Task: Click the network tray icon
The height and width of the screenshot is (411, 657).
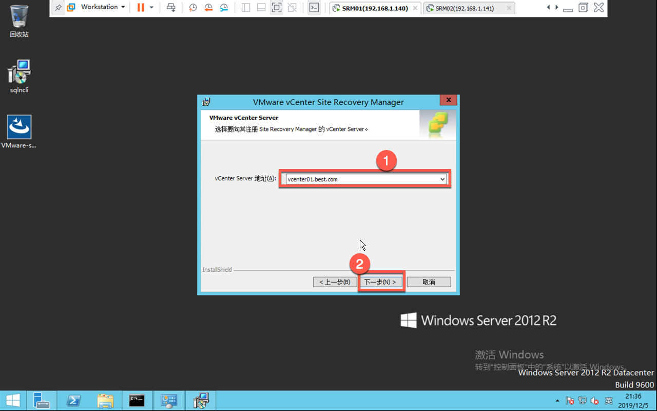Action: pyautogui.click(x=583, y=401)
